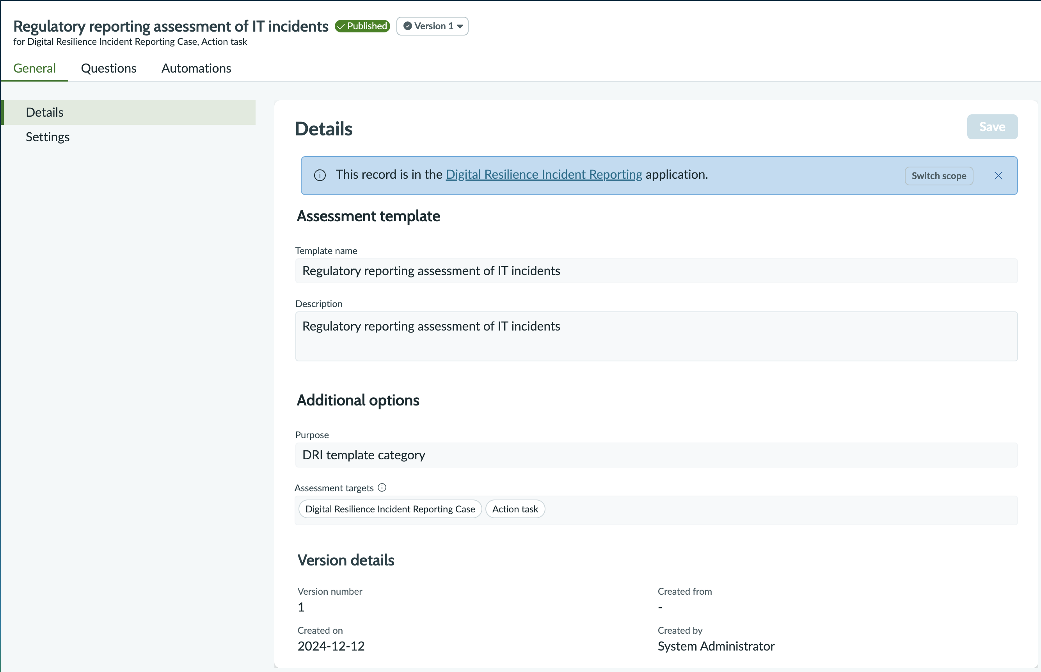Open the Automations tab
1041x672 pixels.
(196, 68)
